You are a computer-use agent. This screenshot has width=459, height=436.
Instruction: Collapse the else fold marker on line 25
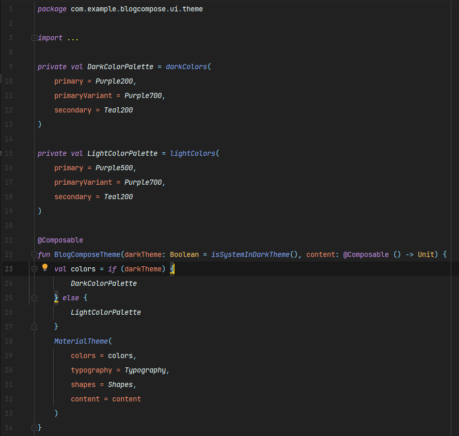34,298
